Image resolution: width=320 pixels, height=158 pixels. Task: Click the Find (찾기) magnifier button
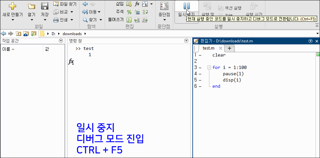click(90, 20)
